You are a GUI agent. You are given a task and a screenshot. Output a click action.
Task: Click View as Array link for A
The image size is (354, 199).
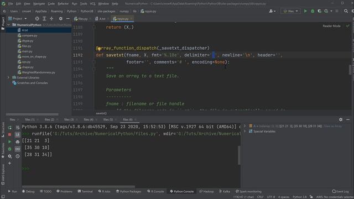[333, 126]
